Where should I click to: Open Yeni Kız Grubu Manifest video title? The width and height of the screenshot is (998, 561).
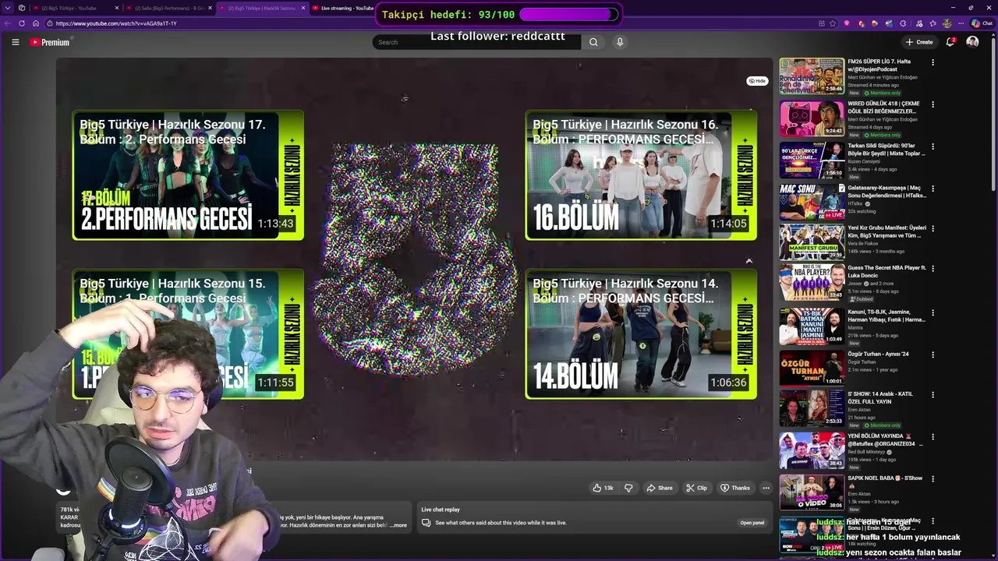coord(886,231)
